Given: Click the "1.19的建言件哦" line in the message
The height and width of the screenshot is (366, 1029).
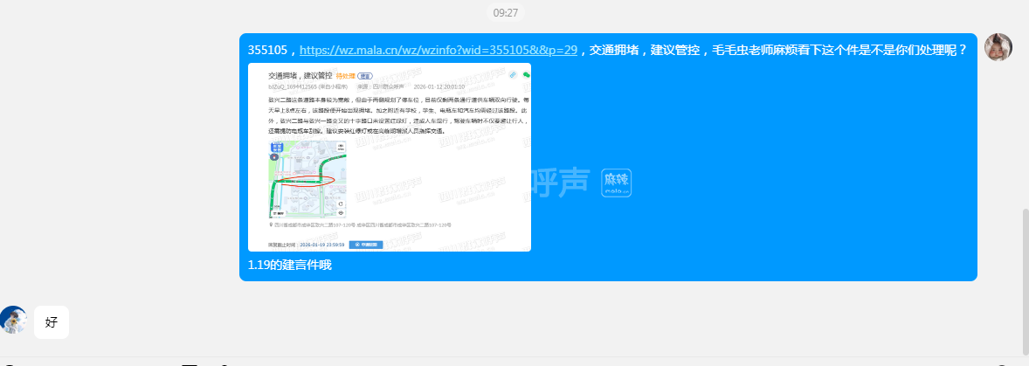Looking at the screenshot, I should [x=290, y=266].
